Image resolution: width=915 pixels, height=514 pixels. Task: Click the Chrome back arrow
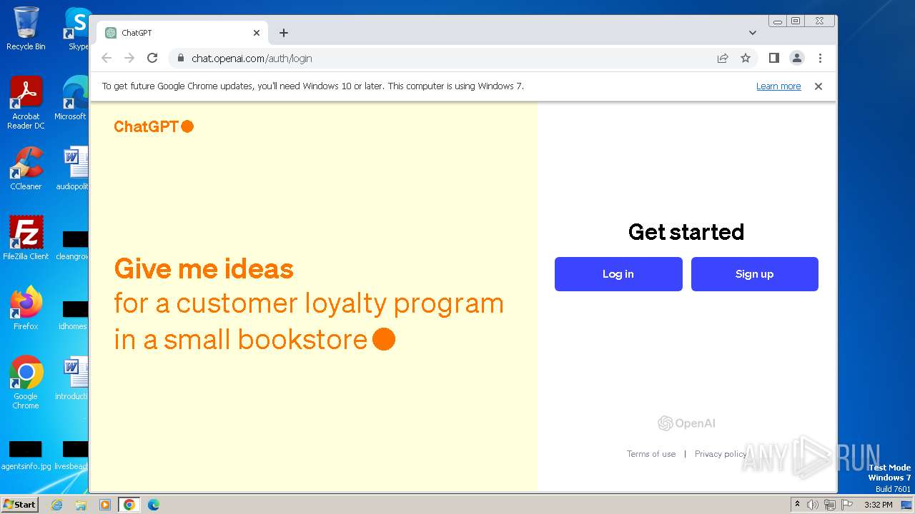(x=107, y=58)
